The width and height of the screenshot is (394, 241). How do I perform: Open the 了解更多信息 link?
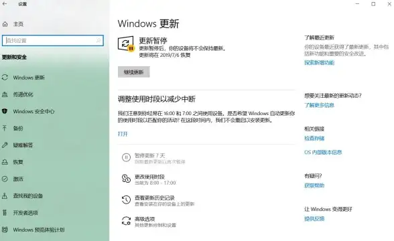[x=320, y=105]
